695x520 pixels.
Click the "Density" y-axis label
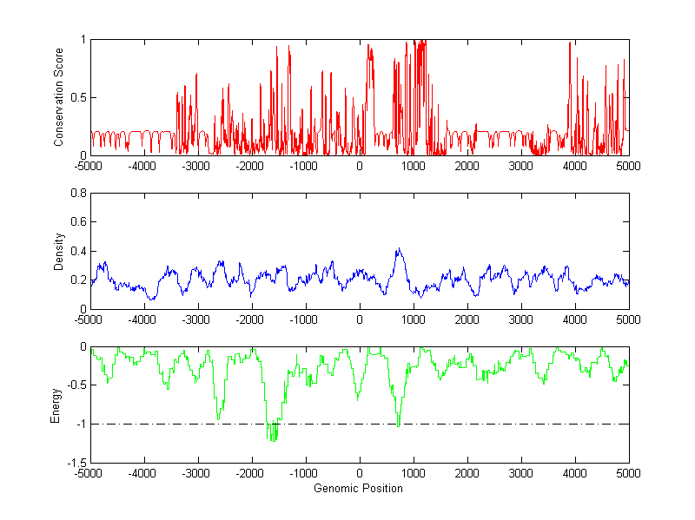click(x=59, y=251)
